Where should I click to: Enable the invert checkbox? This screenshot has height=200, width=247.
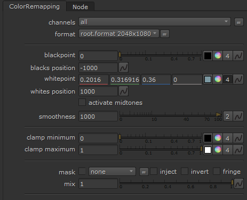pos(185,171)
